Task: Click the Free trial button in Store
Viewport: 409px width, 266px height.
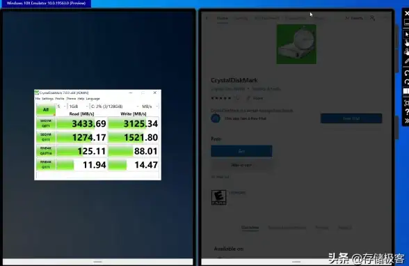Action: pyautogui.click(x=351, y=118)
